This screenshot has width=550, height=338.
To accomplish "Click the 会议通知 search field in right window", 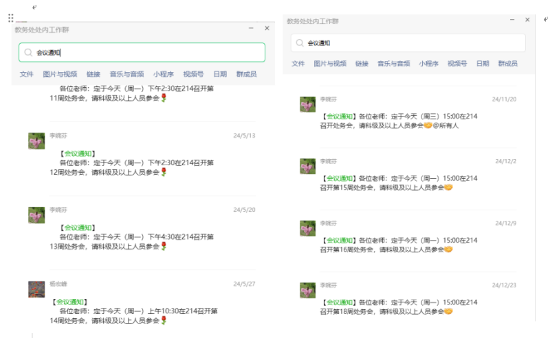I will point(412,43).
